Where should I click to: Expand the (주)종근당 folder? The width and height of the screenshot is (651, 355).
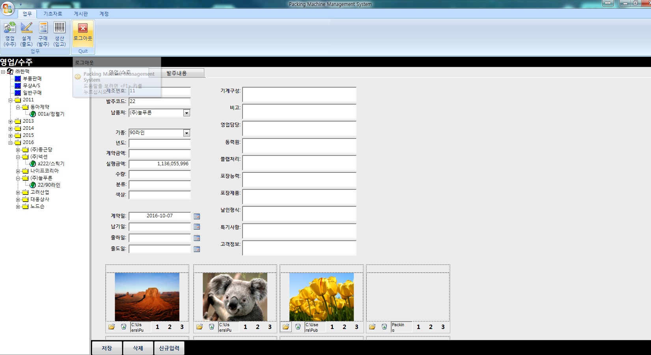pos(18,150)
